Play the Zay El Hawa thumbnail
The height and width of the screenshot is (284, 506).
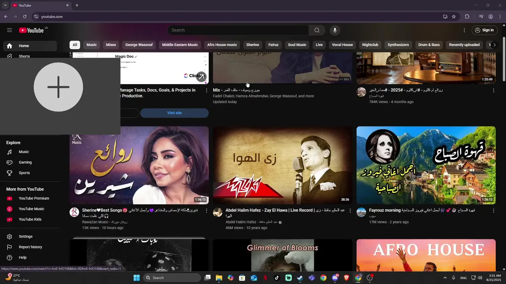(282, 165)
